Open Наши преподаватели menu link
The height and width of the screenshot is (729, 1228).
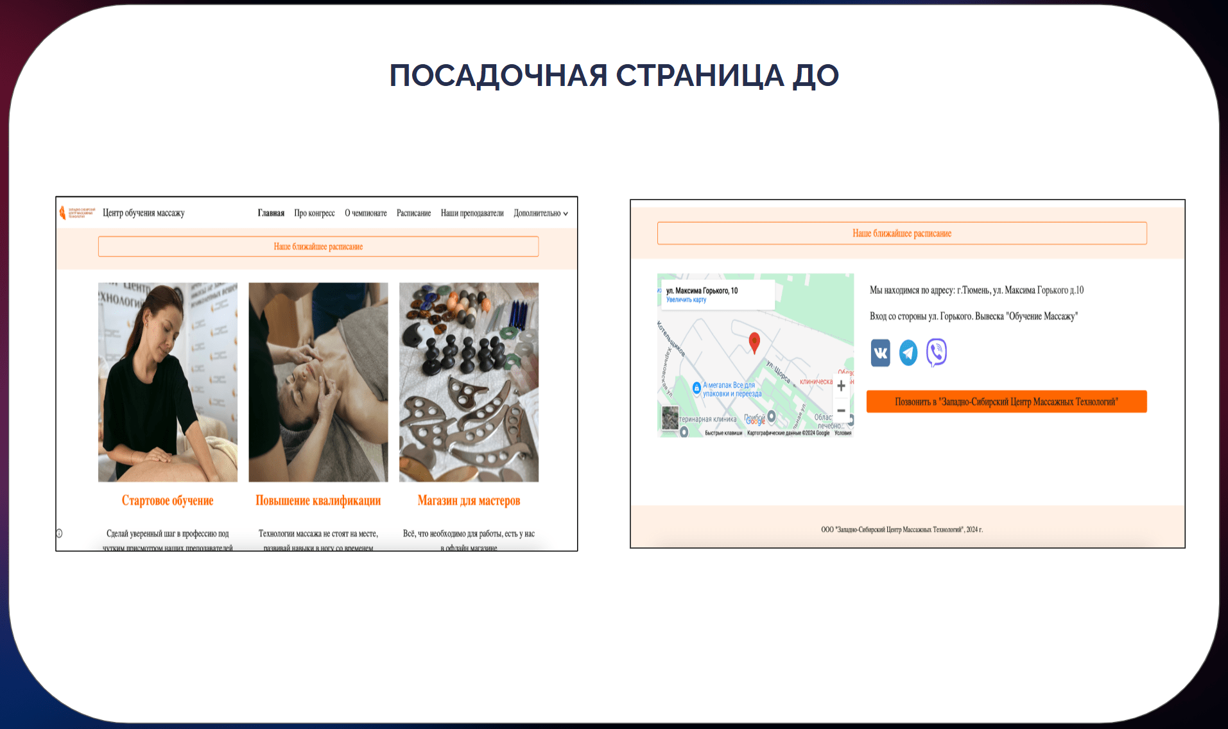472,213
